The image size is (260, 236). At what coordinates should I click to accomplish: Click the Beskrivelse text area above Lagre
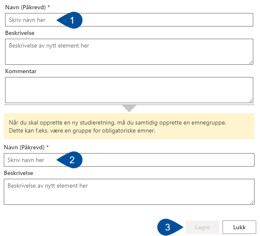coord(129,192)
